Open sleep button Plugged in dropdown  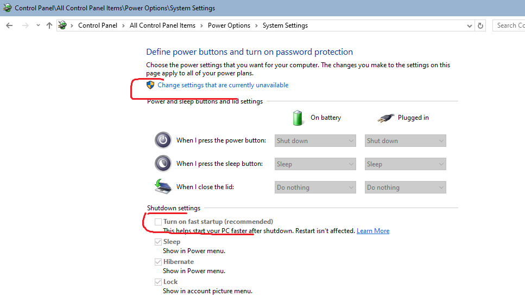[405, 164]
